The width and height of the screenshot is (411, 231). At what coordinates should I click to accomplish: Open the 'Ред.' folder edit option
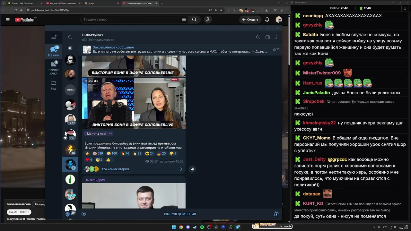[54, 85]
